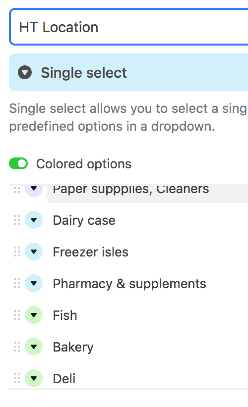Click the Single select type arrow icon

(x=25, y=72)
